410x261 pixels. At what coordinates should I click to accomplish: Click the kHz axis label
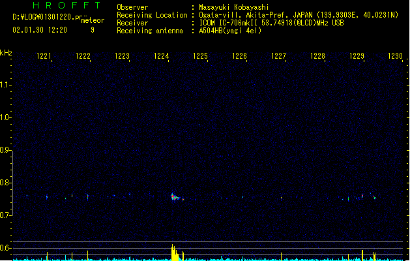(x=6, y=53)
